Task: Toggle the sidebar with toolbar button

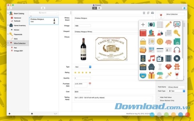Action: point(10,8)
